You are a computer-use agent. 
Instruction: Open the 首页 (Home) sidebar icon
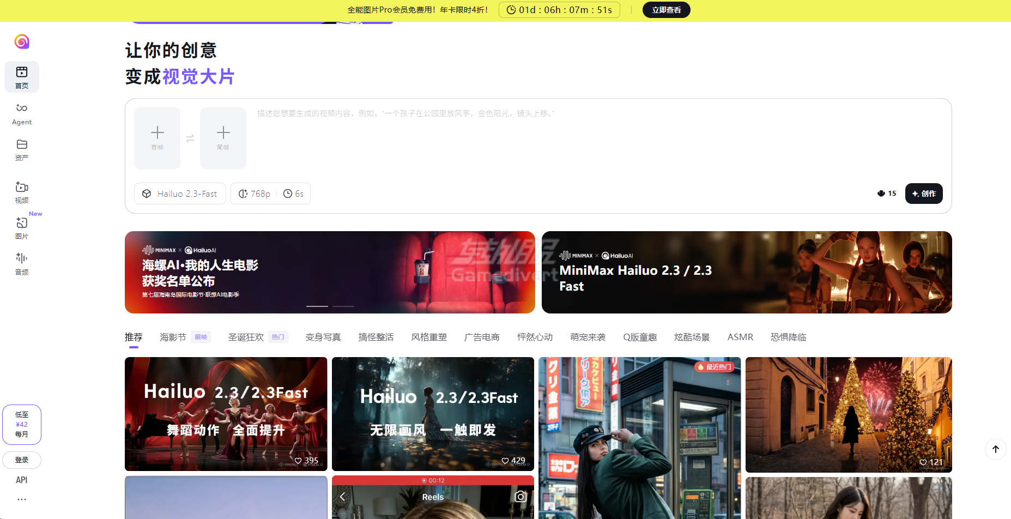point(22,76)
